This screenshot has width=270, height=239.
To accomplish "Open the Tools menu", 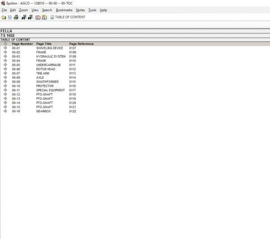I will [92, 10].
